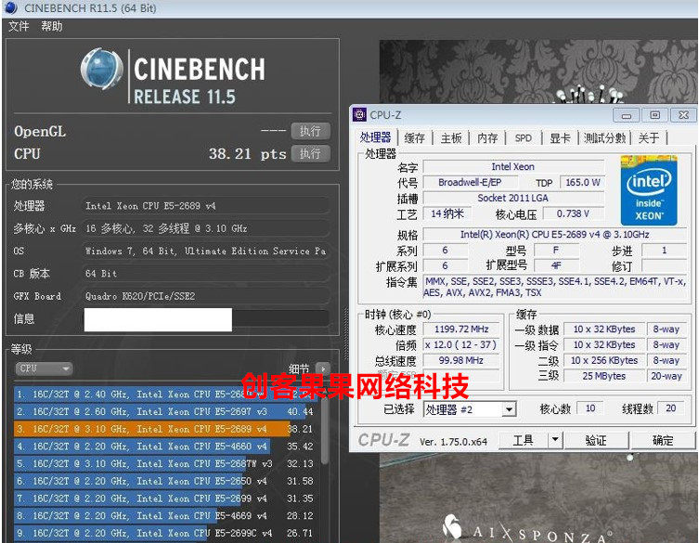Image resolution: width=699 pixels, height=543 pixels.
Task: Minimize the CPU-Z window
Action: coord(627,115)
